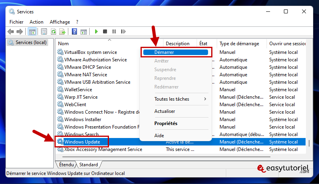Click the Refresh toolbar icon
Viewport: 319px width, 184px height.
[54, 31]
